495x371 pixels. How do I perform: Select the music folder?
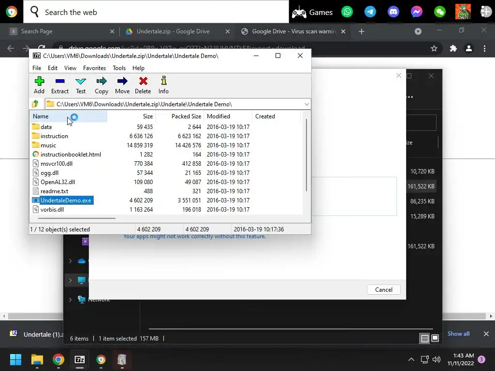[x=48, y=145]
